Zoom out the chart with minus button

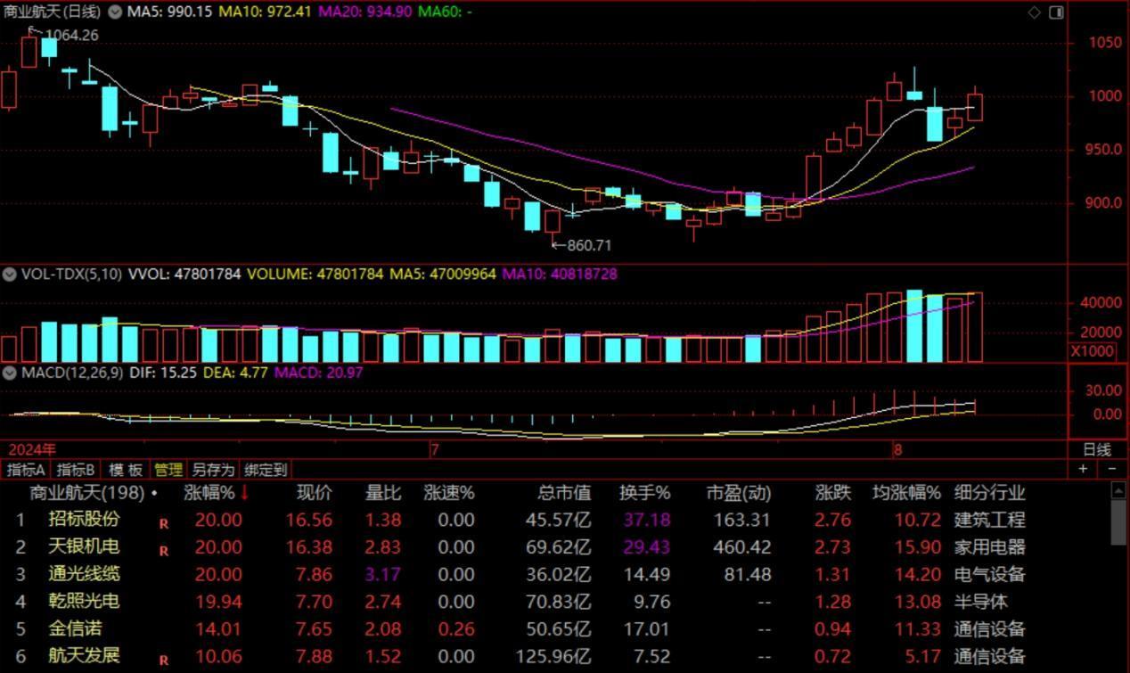tap(1112, 469)
